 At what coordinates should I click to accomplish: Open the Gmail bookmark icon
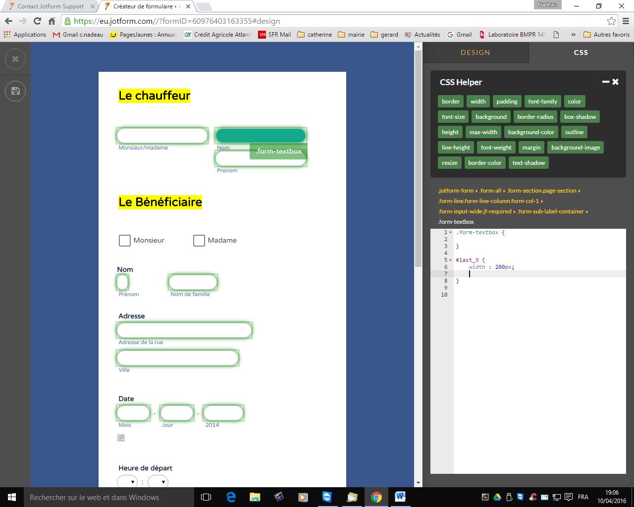[x=450, y=35]
